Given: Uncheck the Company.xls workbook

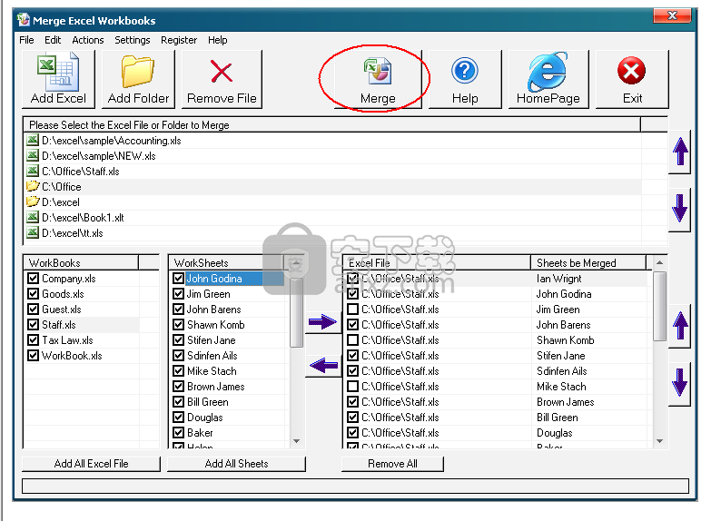Looking at the screenshot, I should (33, 279).
